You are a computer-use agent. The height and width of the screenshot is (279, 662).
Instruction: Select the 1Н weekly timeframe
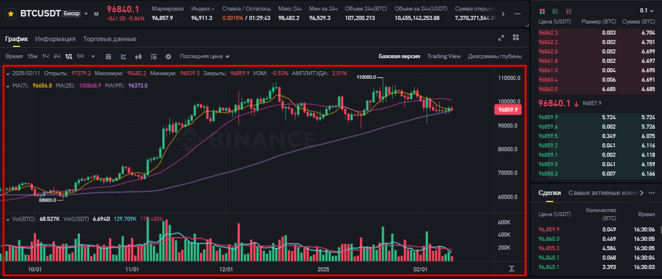(80, 56)
